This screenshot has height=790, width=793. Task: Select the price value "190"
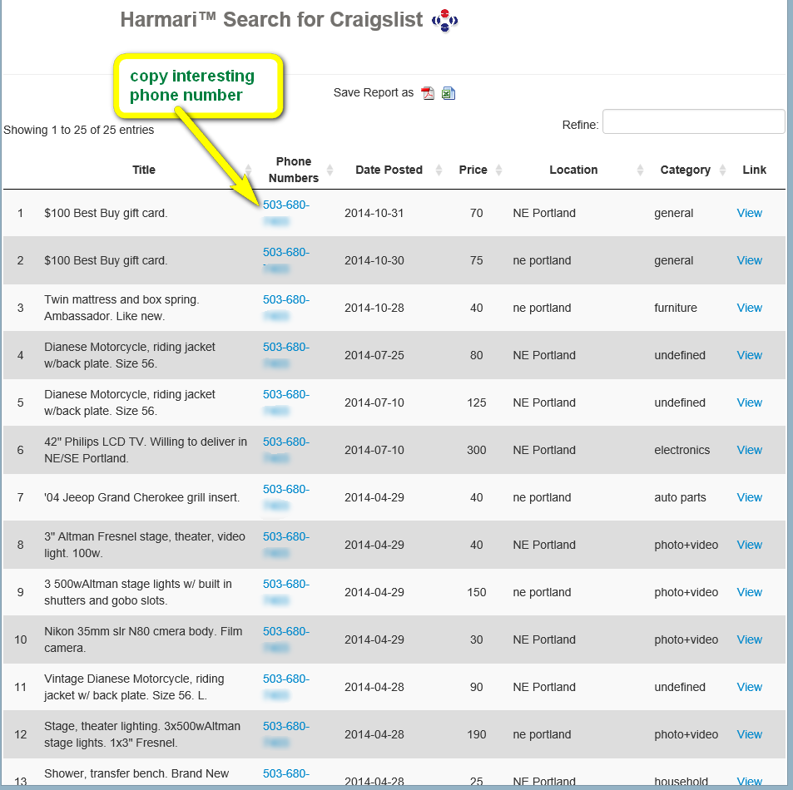477,734
